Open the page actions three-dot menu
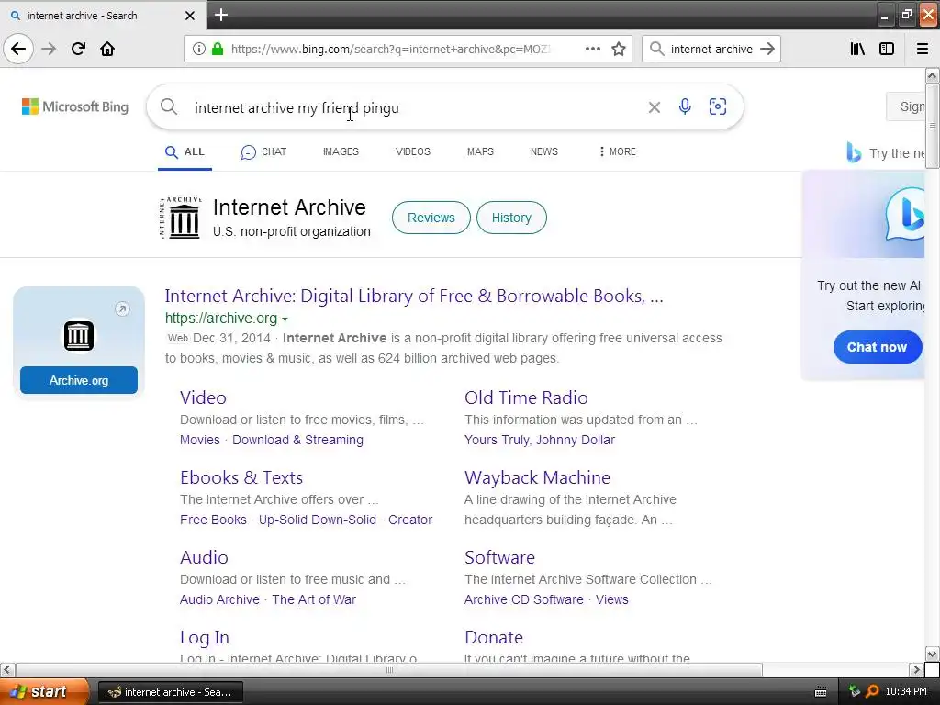The width and height of the screenshot is (940, 705). pos(592,49)
